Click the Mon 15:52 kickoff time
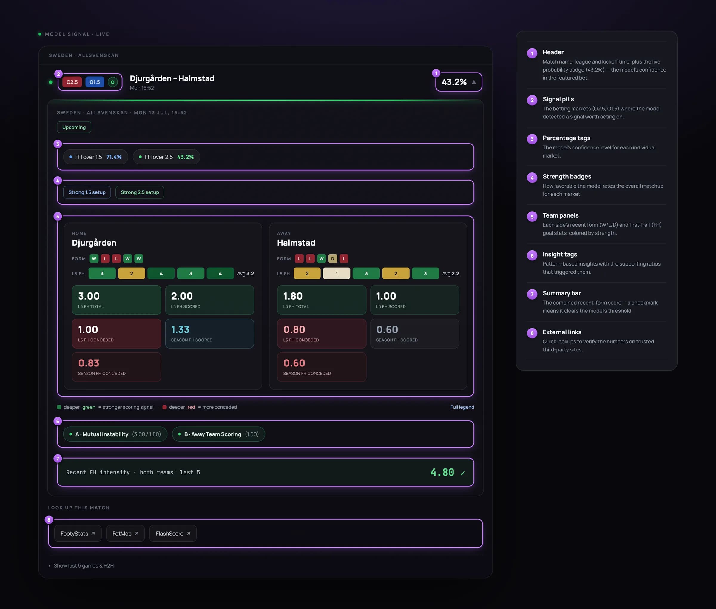The width and height of the screenshot is (716, 609). pos(142,88)
